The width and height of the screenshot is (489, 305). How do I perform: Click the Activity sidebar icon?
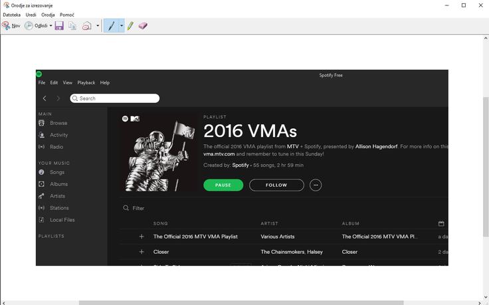tap(41, 135)
